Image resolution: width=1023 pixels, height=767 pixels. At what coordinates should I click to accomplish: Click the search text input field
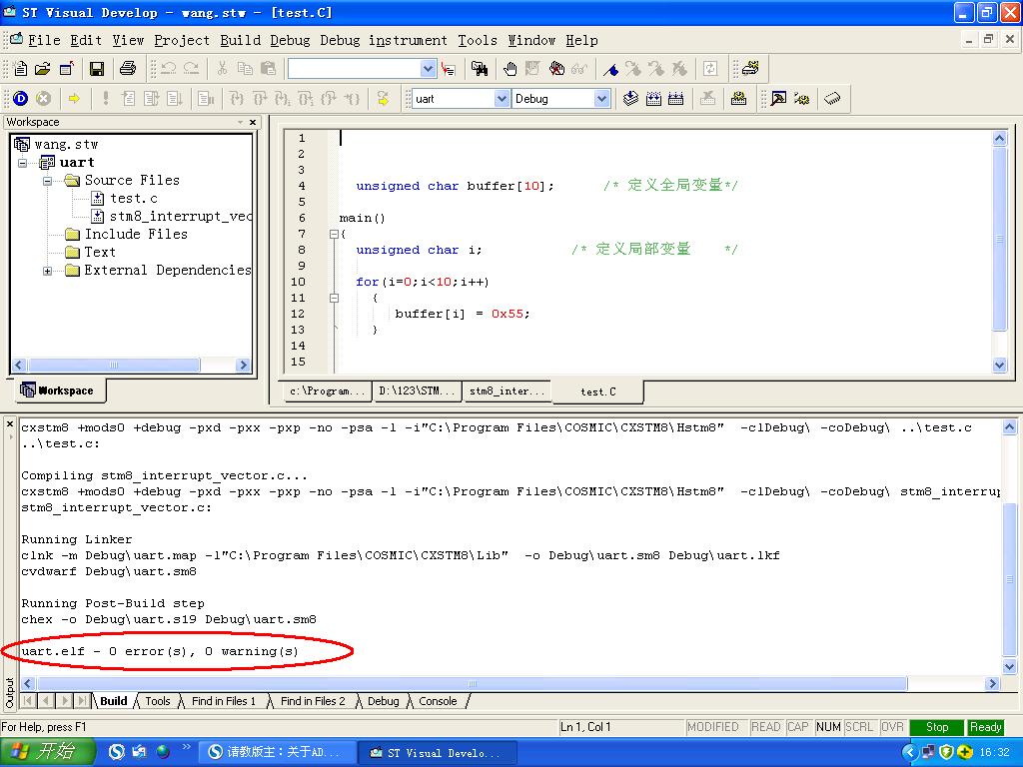click(355, 69)
